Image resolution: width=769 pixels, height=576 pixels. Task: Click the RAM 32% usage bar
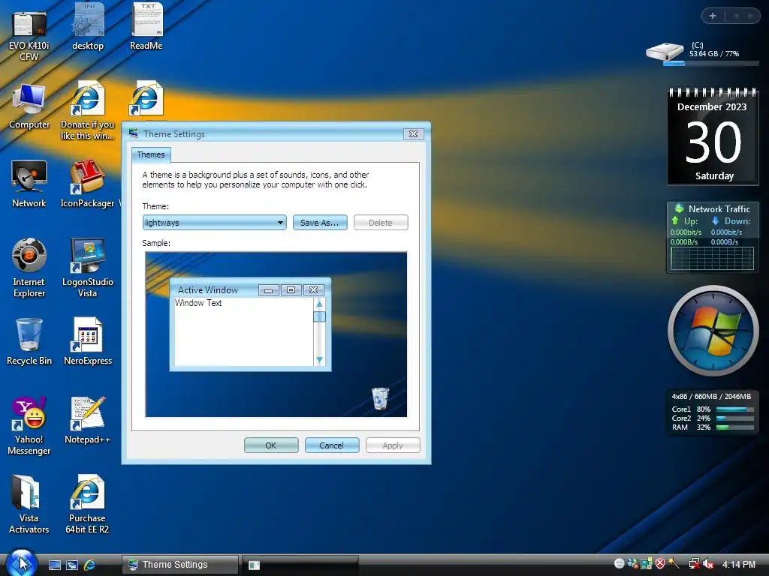pos(734,427)
